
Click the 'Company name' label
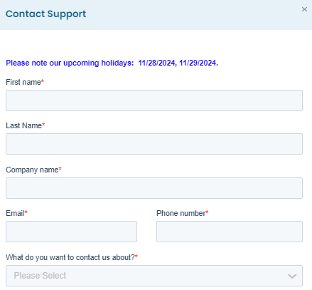point(32,170)
